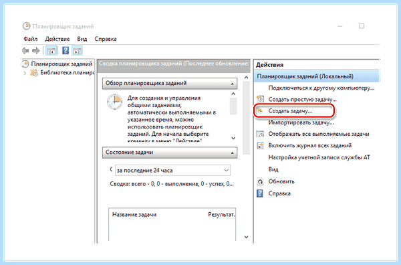Open the Действие menu
Viewport: 401px width, 265px height.
[57, 39]
